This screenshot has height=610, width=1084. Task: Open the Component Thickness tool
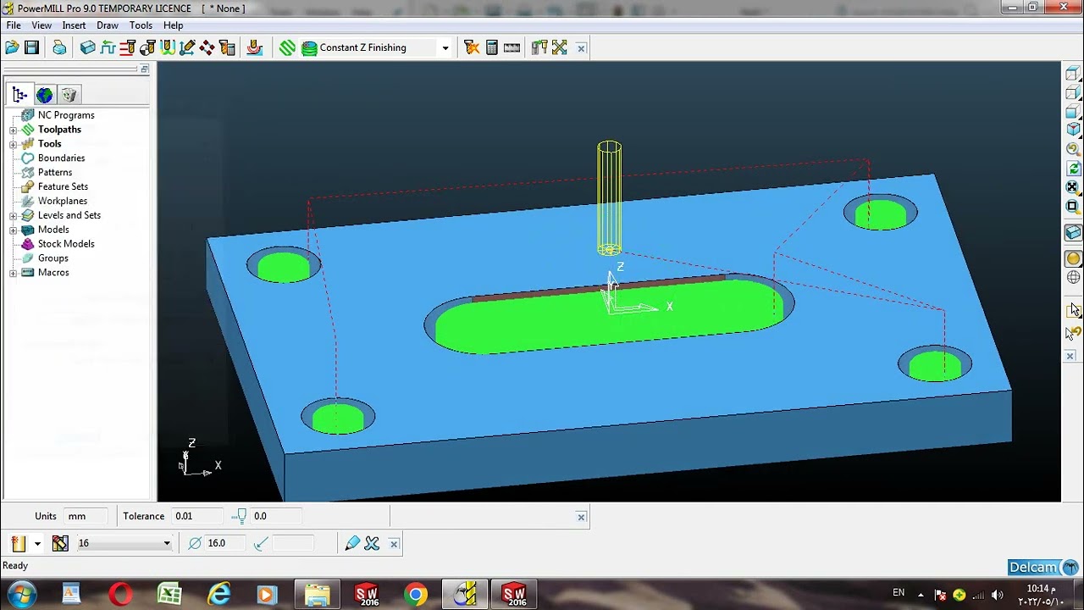click(x=254, y=47)
